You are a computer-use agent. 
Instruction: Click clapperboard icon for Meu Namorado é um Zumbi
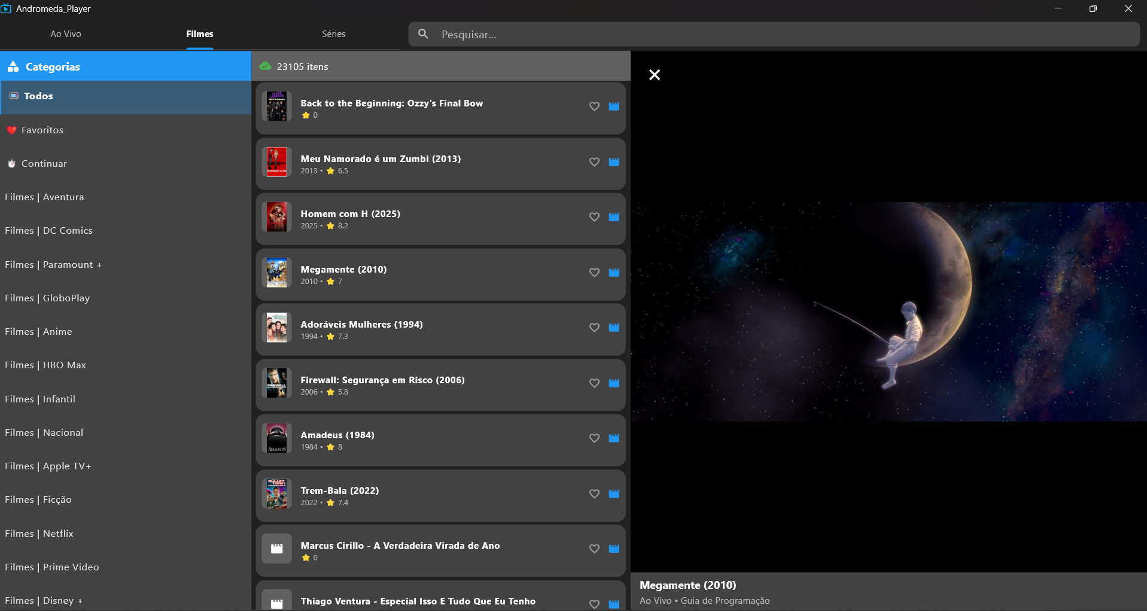pyautogui.click(x=614, y=162)
